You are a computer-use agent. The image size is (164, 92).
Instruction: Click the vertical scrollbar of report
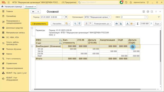pos(160,46)
